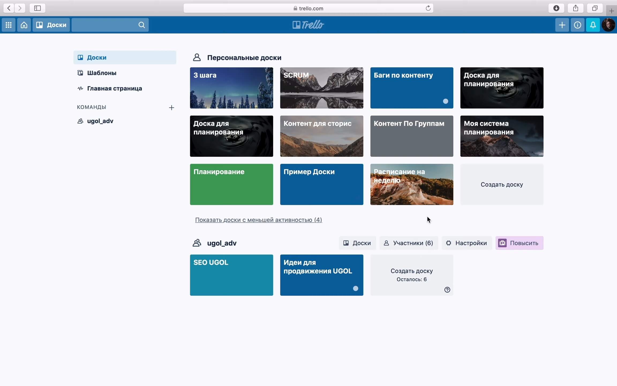Click the ugol_adv team section heading
This screenshot has width=617, height=386.
(x=222, y=243)
